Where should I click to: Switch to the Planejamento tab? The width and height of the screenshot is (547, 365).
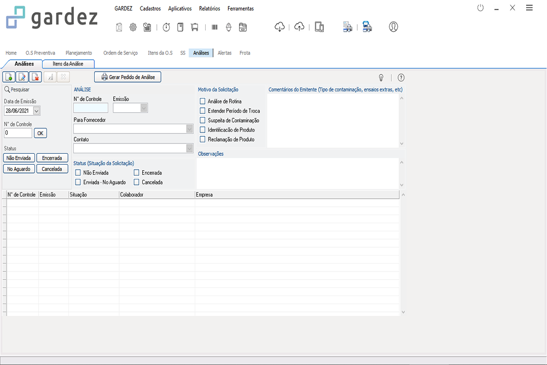click(79, 53)
